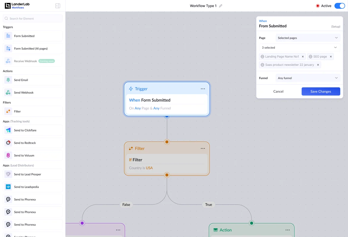Choose Send to Lead Prosper element
Screen dimensions: 348x237
[33, 174]
